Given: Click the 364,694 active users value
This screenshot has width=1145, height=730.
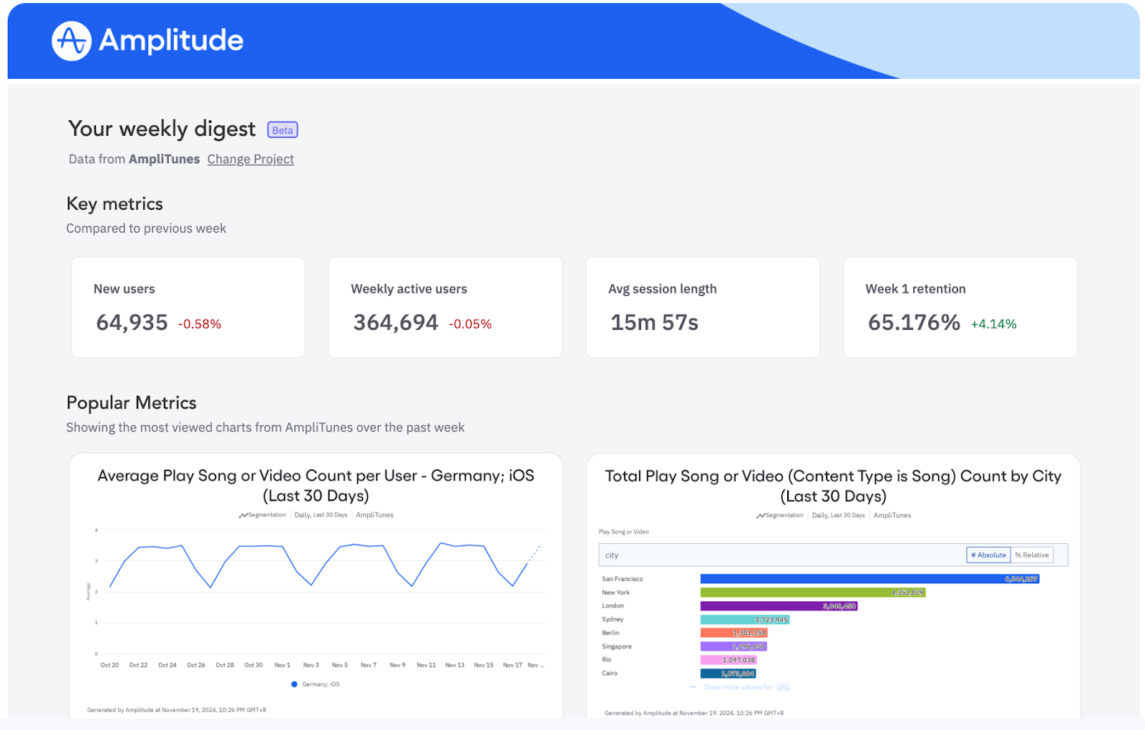Looking at the screenshot, I should (x=396, y=323).
